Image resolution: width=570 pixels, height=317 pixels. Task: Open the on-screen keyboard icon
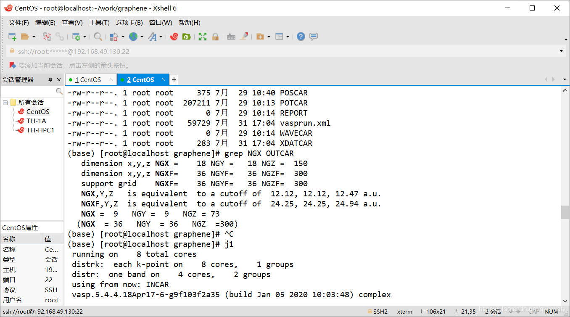(231, 37)
